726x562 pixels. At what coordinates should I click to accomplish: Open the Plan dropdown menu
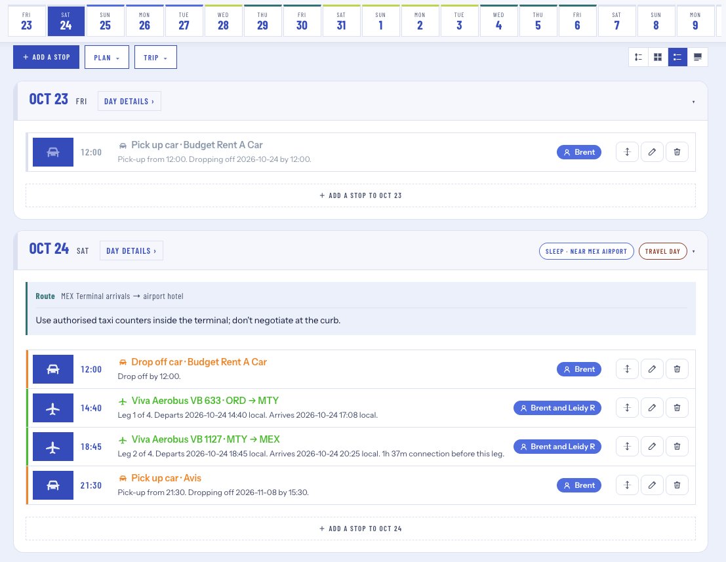pos(106,58)
